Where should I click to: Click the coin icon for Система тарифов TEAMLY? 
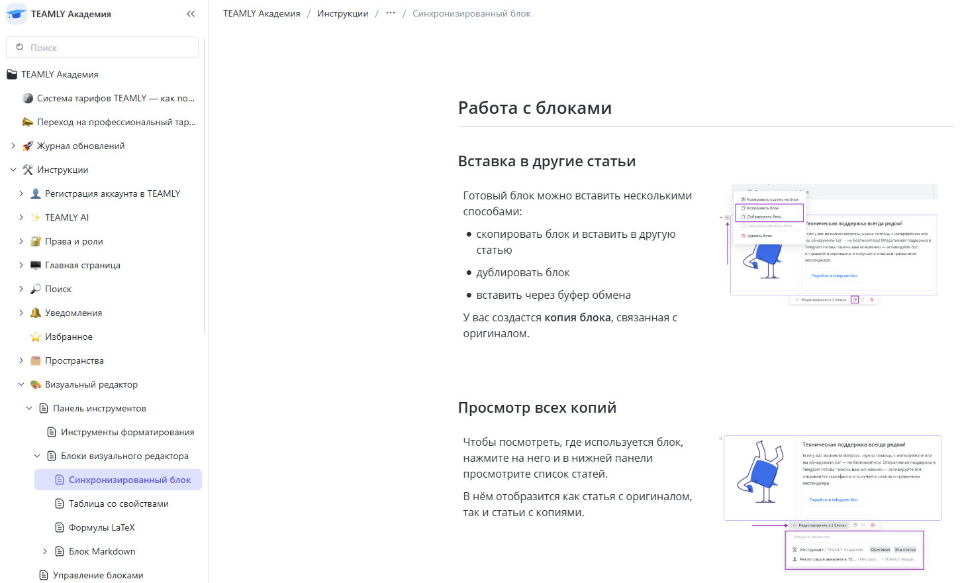pos(28,98)
